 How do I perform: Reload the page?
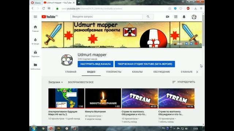(x=44, y=8)
